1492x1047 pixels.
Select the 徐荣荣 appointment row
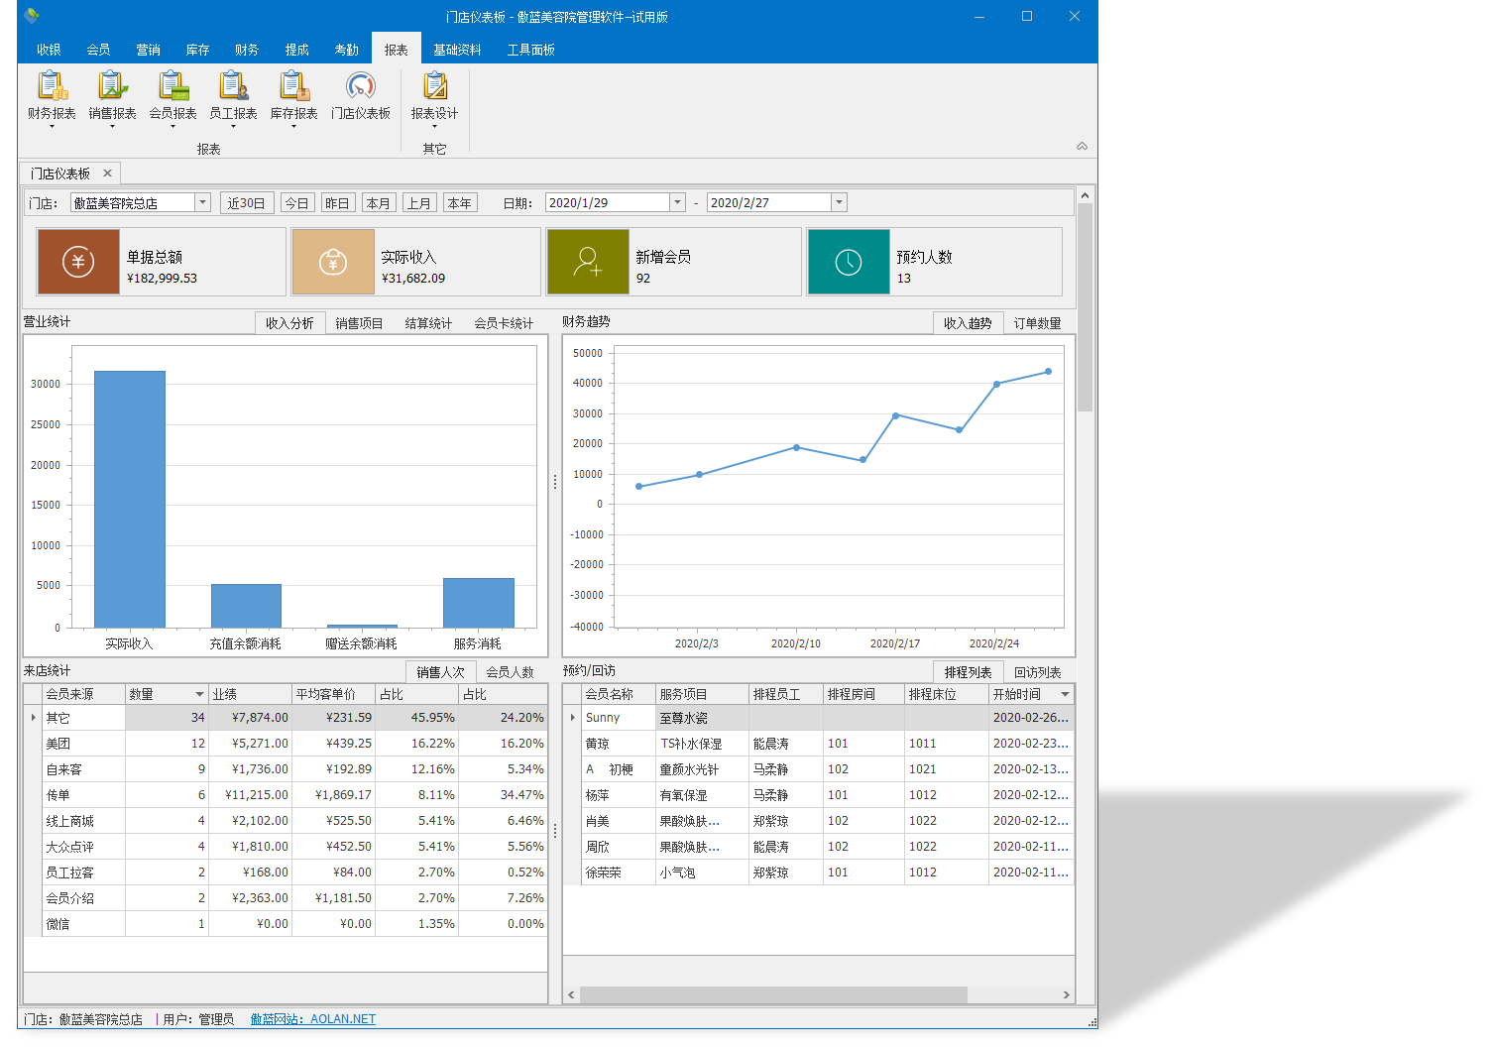click(819, 872)
